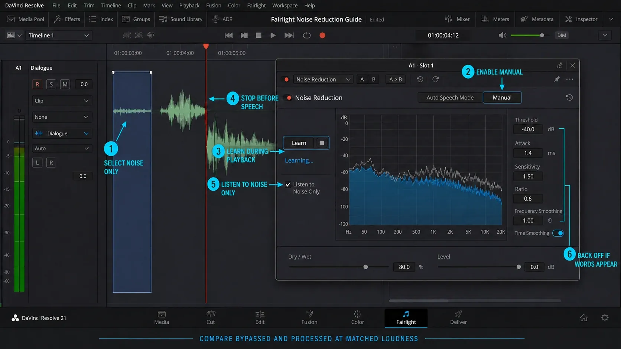The image size is (621, 349).
Task: Open plugin options three-dot menu
Action: pyautogui.click(x=570, y=79)
